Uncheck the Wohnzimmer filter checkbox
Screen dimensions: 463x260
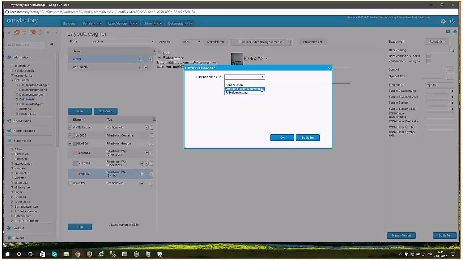[159, 58]
